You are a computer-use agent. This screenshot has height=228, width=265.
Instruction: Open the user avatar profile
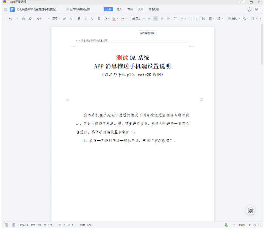coord(249,9)
